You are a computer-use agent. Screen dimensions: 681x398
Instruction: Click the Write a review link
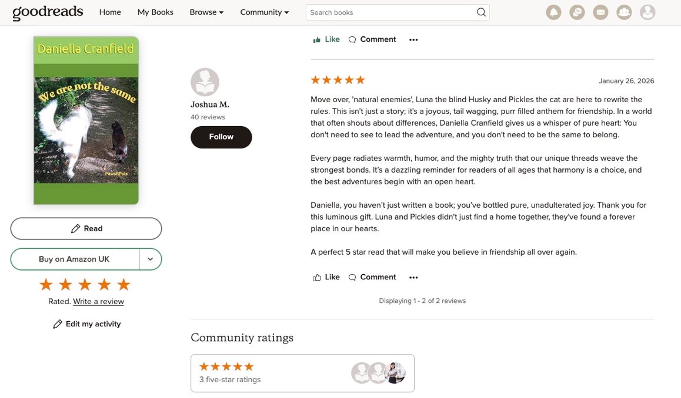click(x=98, y=302)
